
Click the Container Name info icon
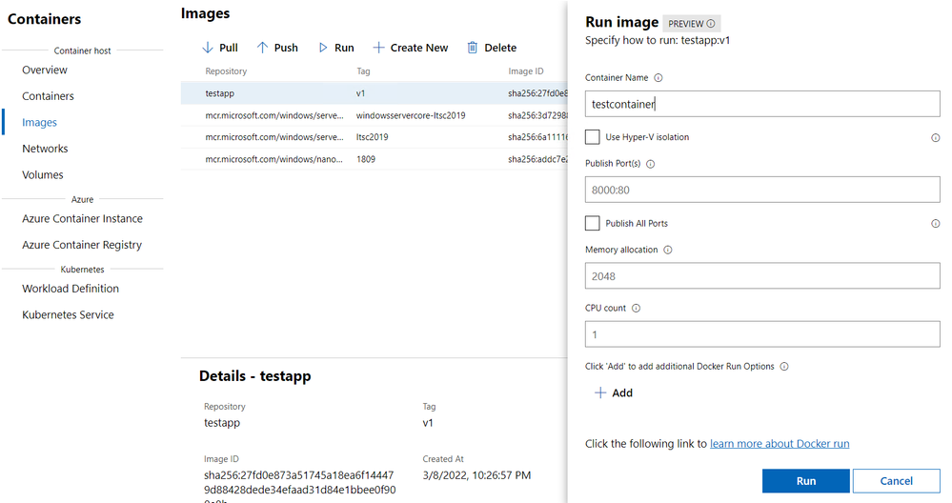[x=658, y=78]
